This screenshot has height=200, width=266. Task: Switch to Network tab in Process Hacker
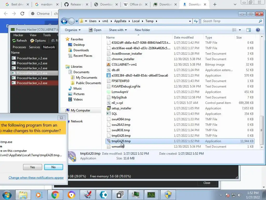(49, 47)
